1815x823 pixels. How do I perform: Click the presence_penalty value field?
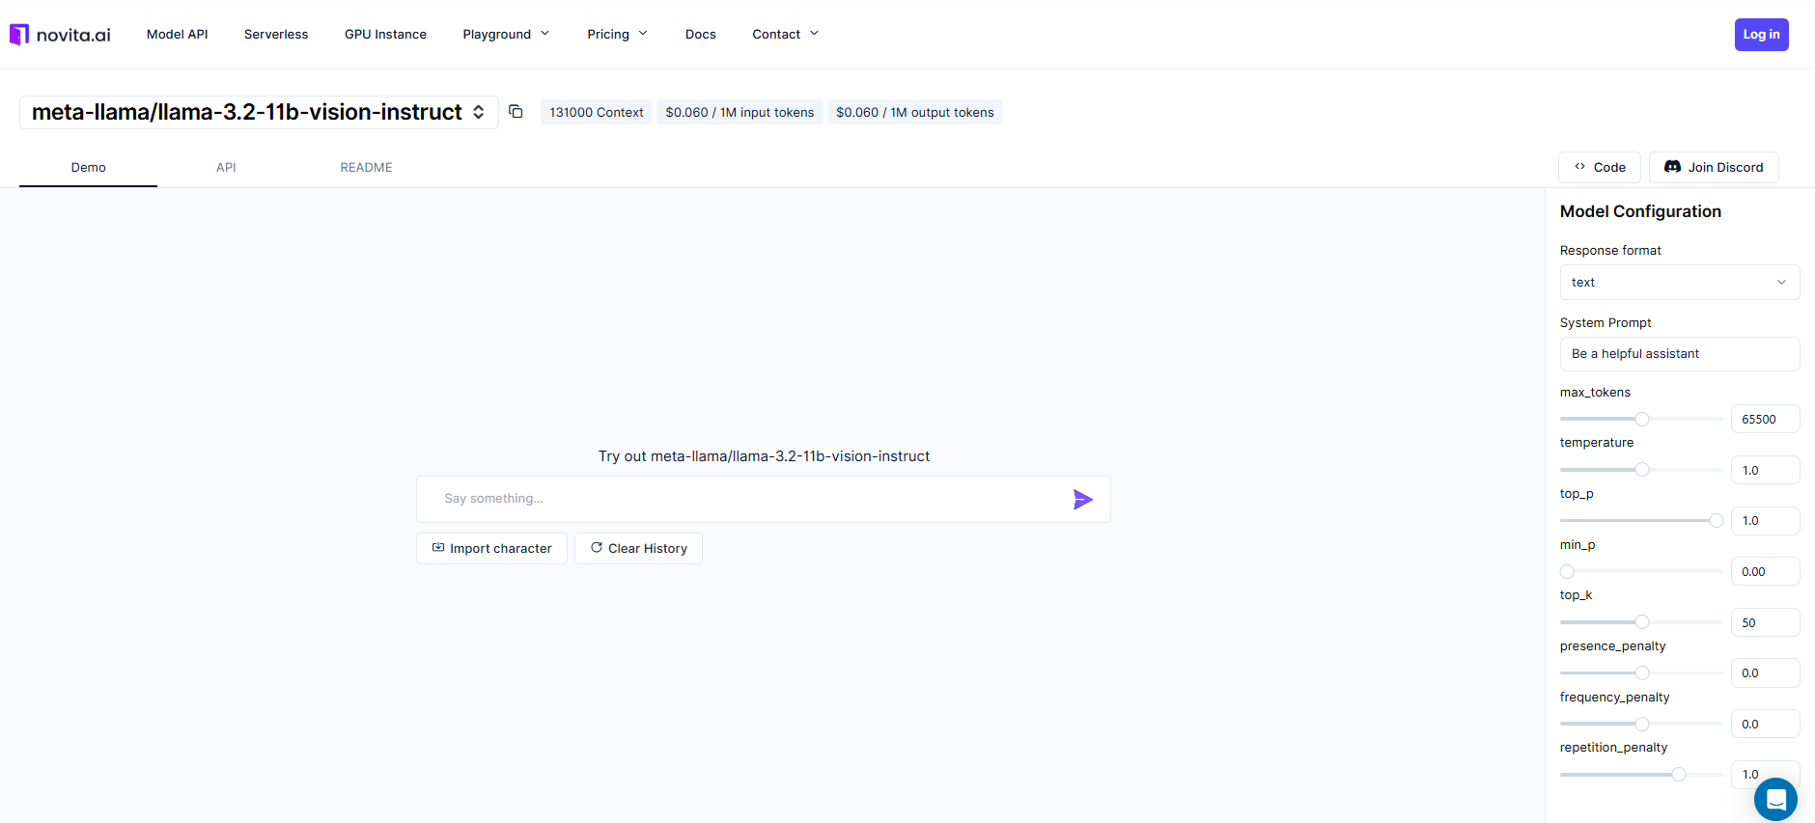tap(1765, 673)
